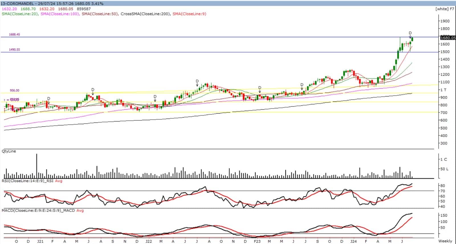Click the MACD(CloseLine:E:9:E:24:S:9) indicator label

click(38, 211)
